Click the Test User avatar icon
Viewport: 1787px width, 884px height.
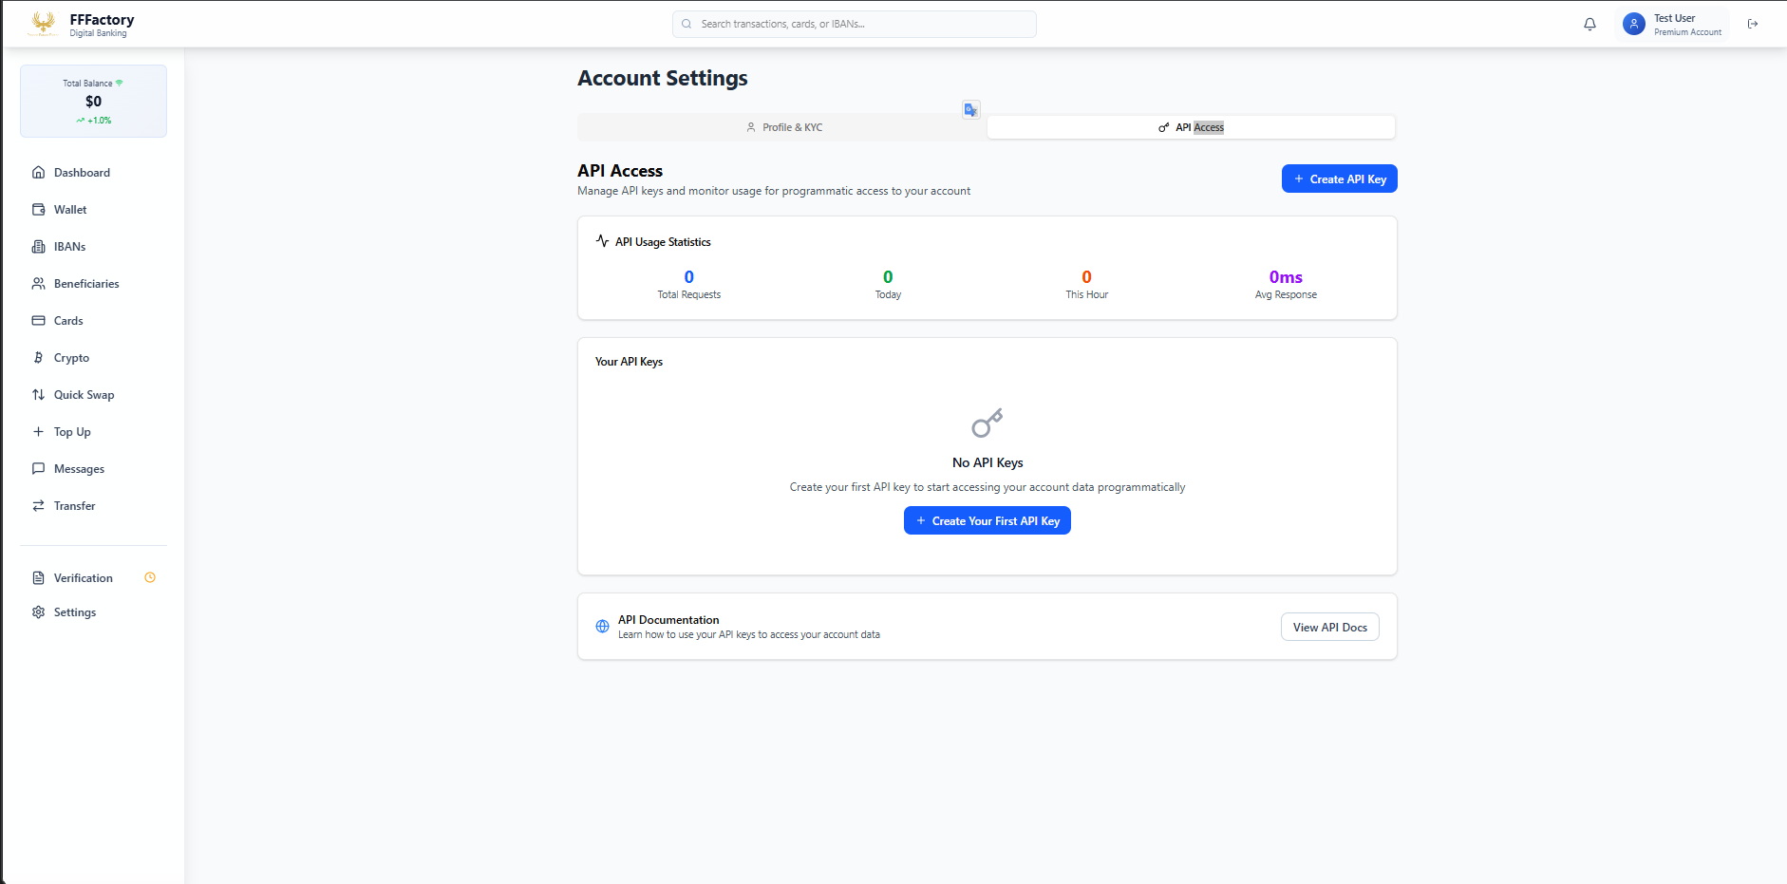coord(1633,25)
